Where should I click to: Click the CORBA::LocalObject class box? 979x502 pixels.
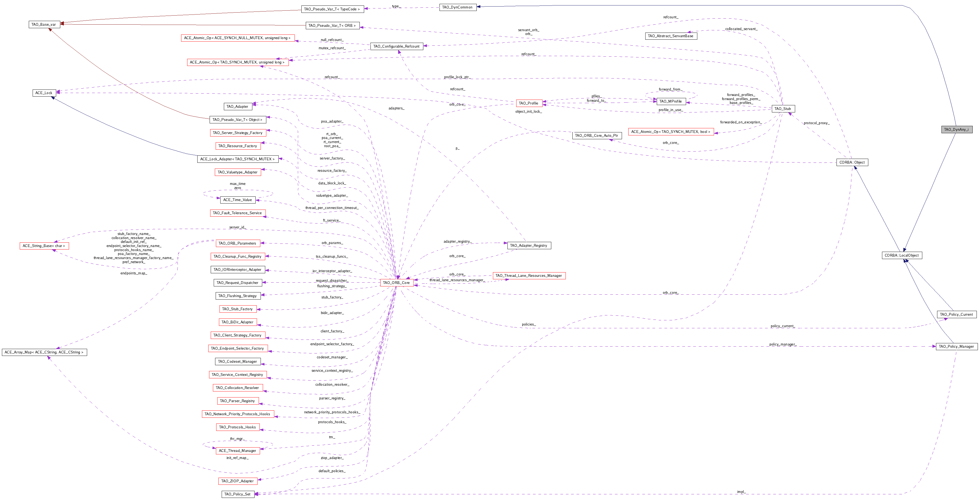point(901,255)
